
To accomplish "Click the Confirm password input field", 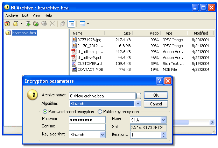I will pyautogui.click(x=87, y=127).
